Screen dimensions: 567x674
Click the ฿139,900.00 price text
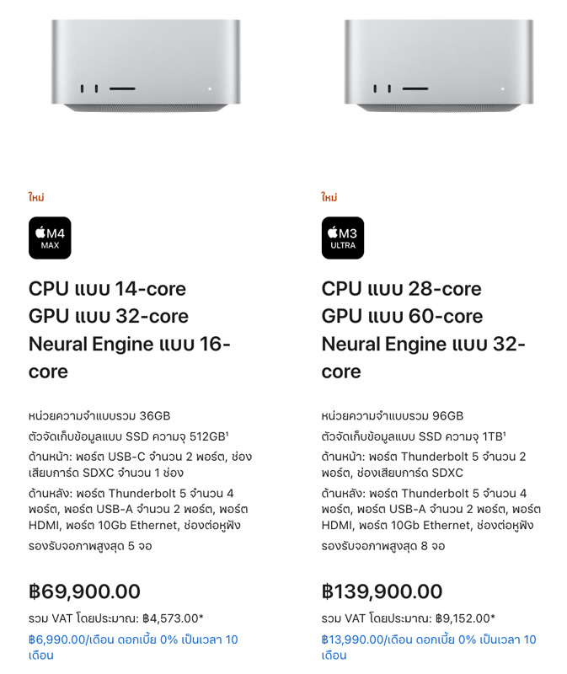click(x=382, y=591)
